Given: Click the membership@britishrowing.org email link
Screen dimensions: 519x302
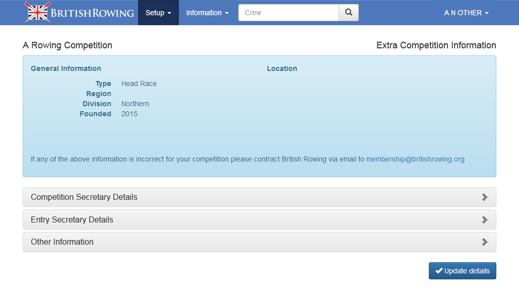Looking at the screenshot, I should coord(415,159).
